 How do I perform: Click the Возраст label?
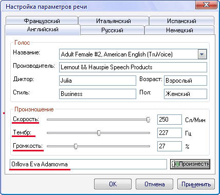pos(151,79)
